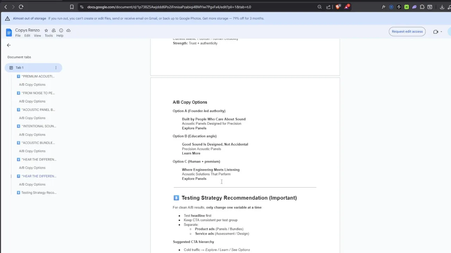Screen dimensions: 451x253
Task: Open Tab 1 three-dot options
Action: (56, 67)
